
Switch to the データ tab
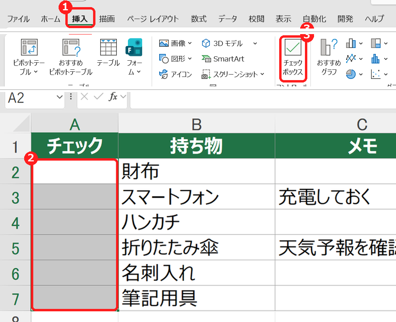click(228, 19)
